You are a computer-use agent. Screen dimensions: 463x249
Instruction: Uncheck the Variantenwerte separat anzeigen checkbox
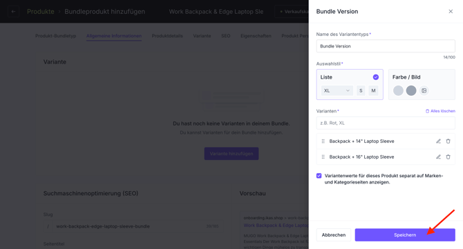tap(319, 176)
